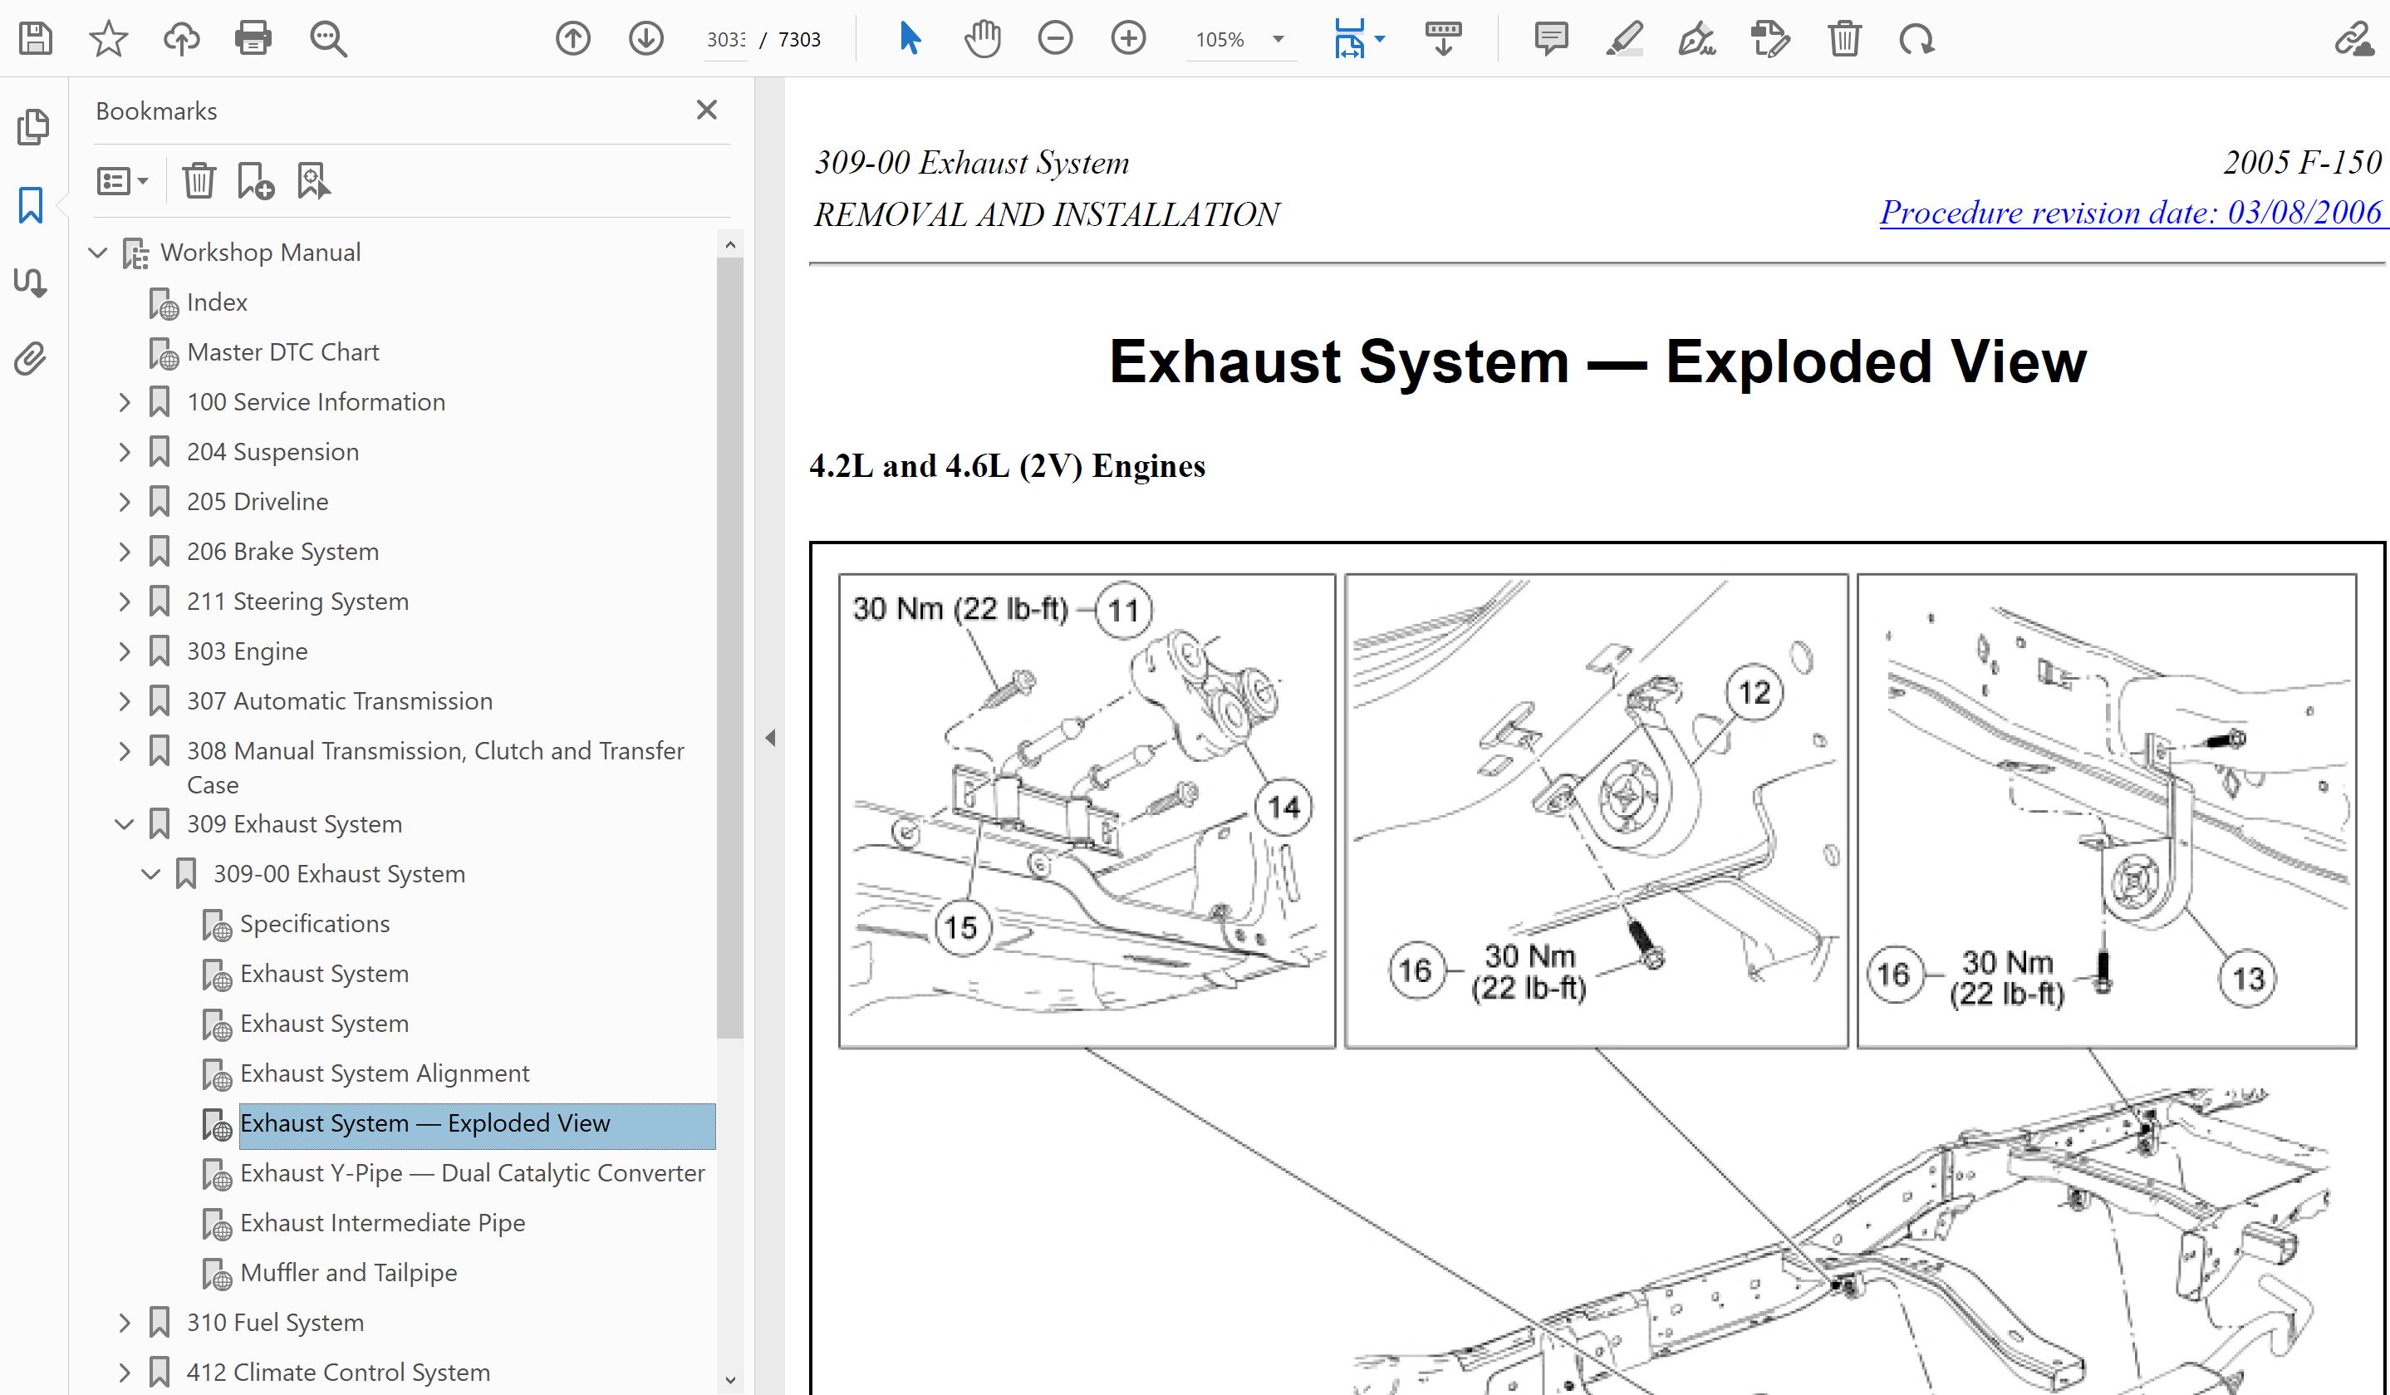Toggle the Bookmarks panel sidebar icon

click(31, 205)
